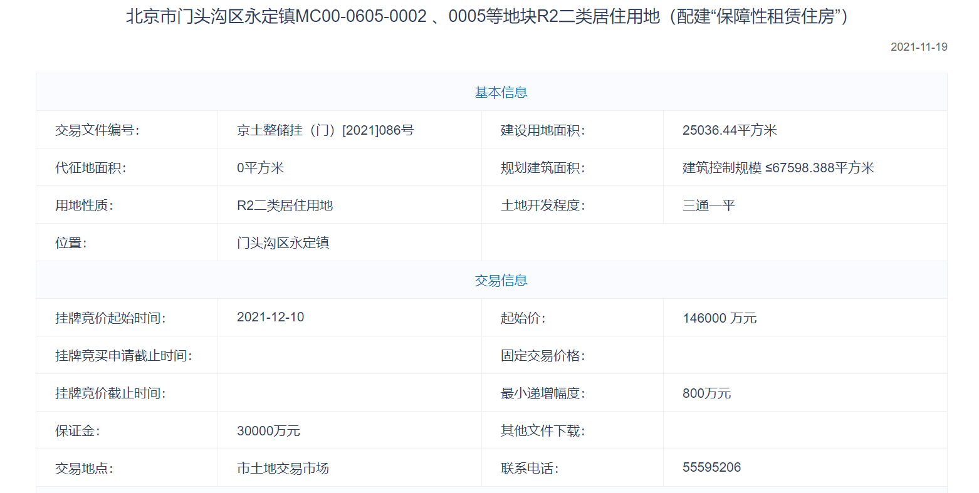Click the bidding start date 2021-12-10

(270, 317)
